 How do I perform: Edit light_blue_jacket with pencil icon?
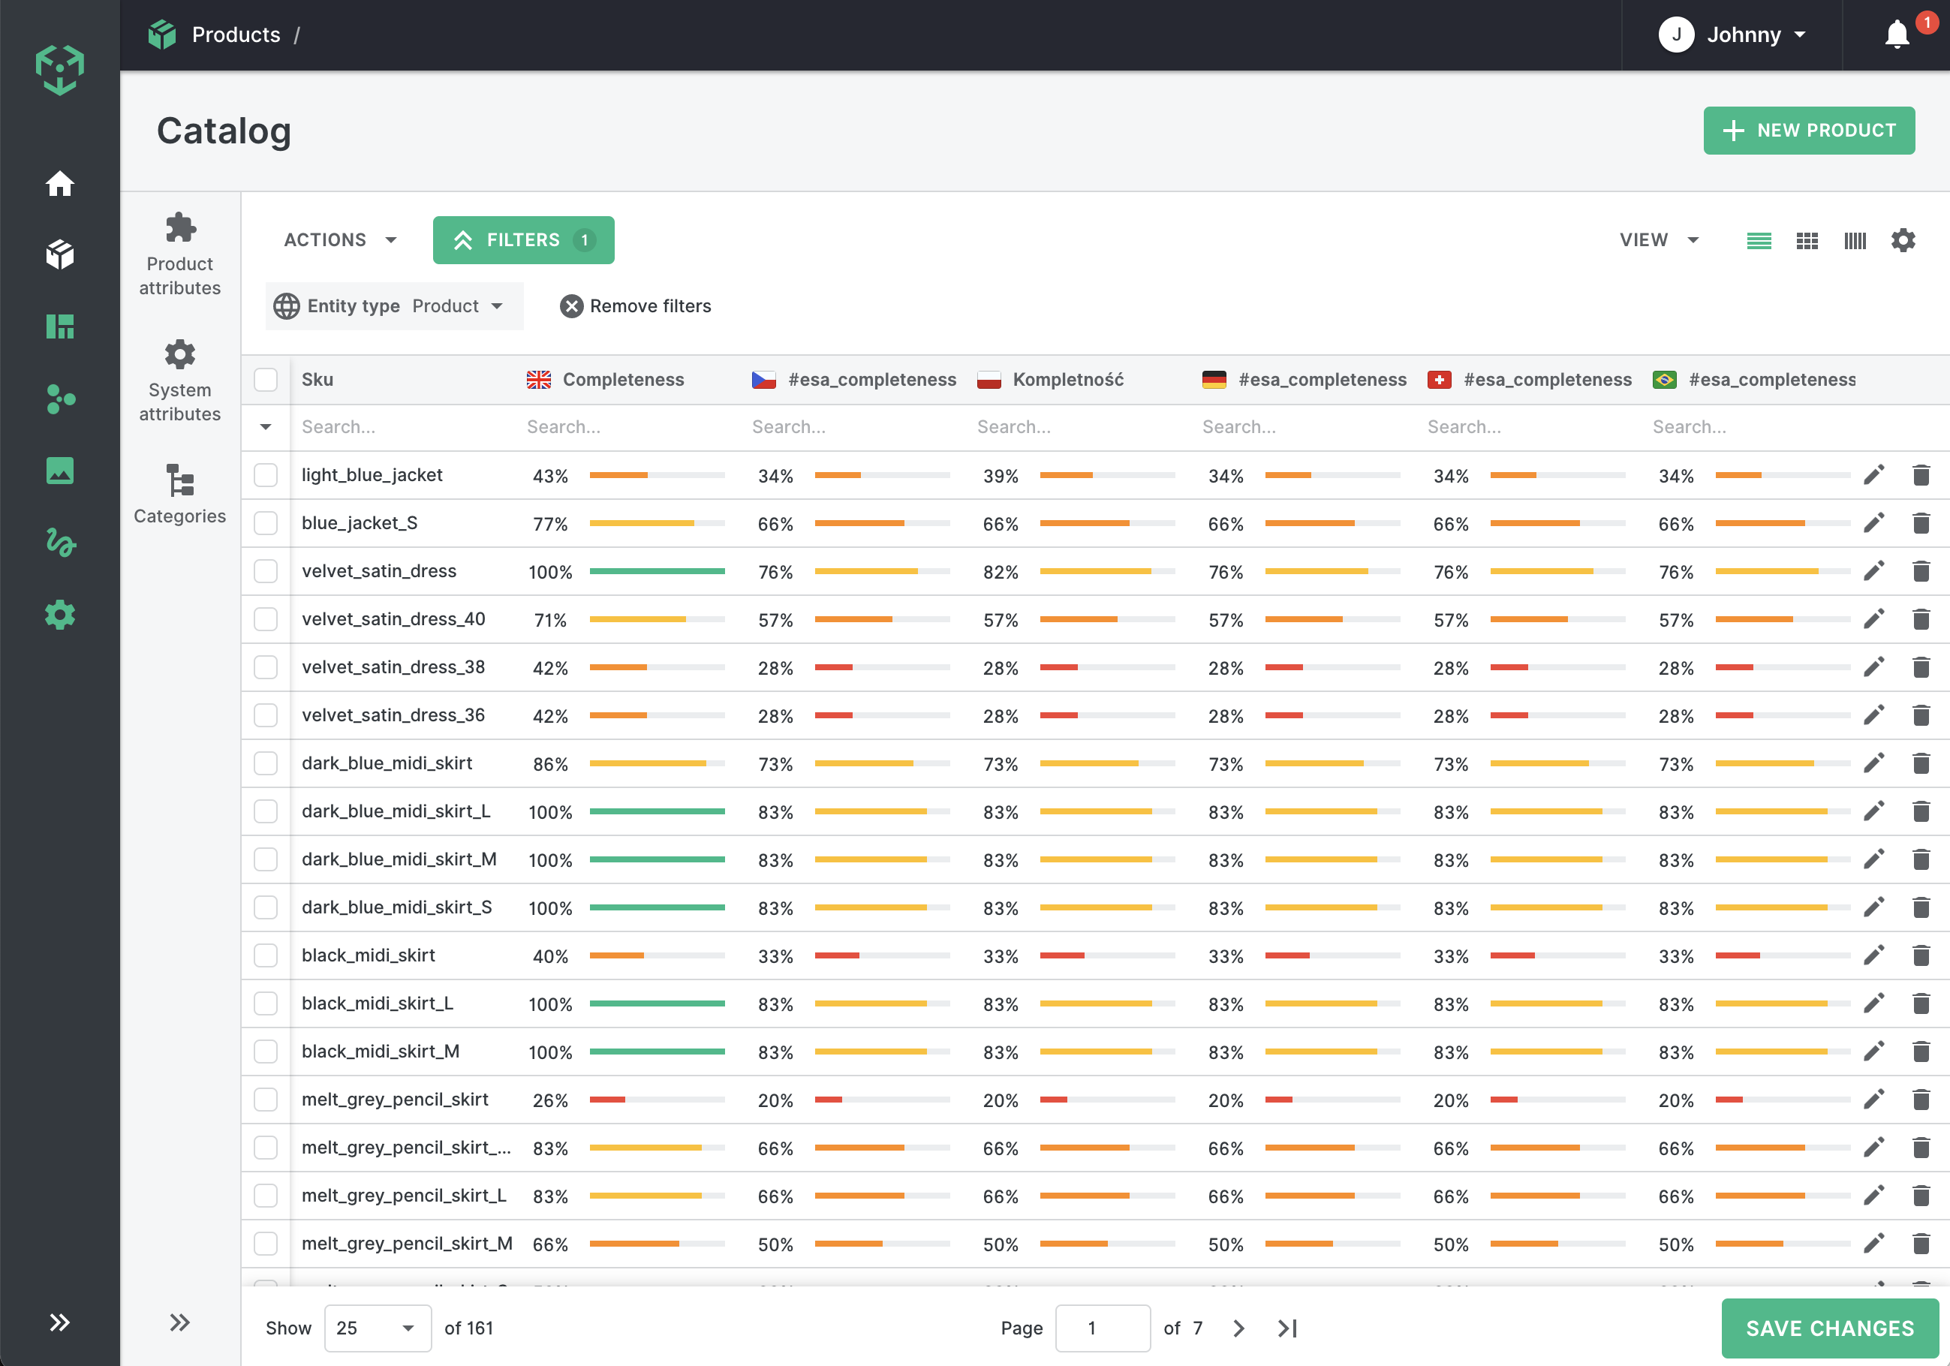point(1873,475)
